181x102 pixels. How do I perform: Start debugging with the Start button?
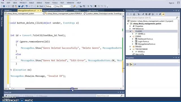click(40, 6)
